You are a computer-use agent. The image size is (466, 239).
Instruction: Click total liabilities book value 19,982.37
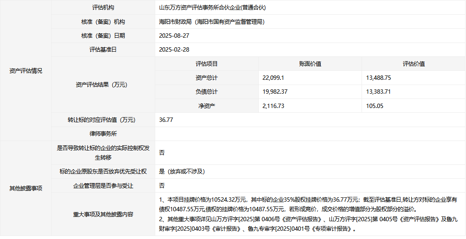275,92
